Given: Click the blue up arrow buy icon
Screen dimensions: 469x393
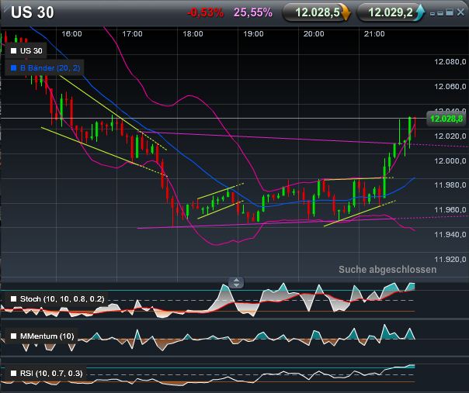Looking at the screenshot, I should pos(419,13).
